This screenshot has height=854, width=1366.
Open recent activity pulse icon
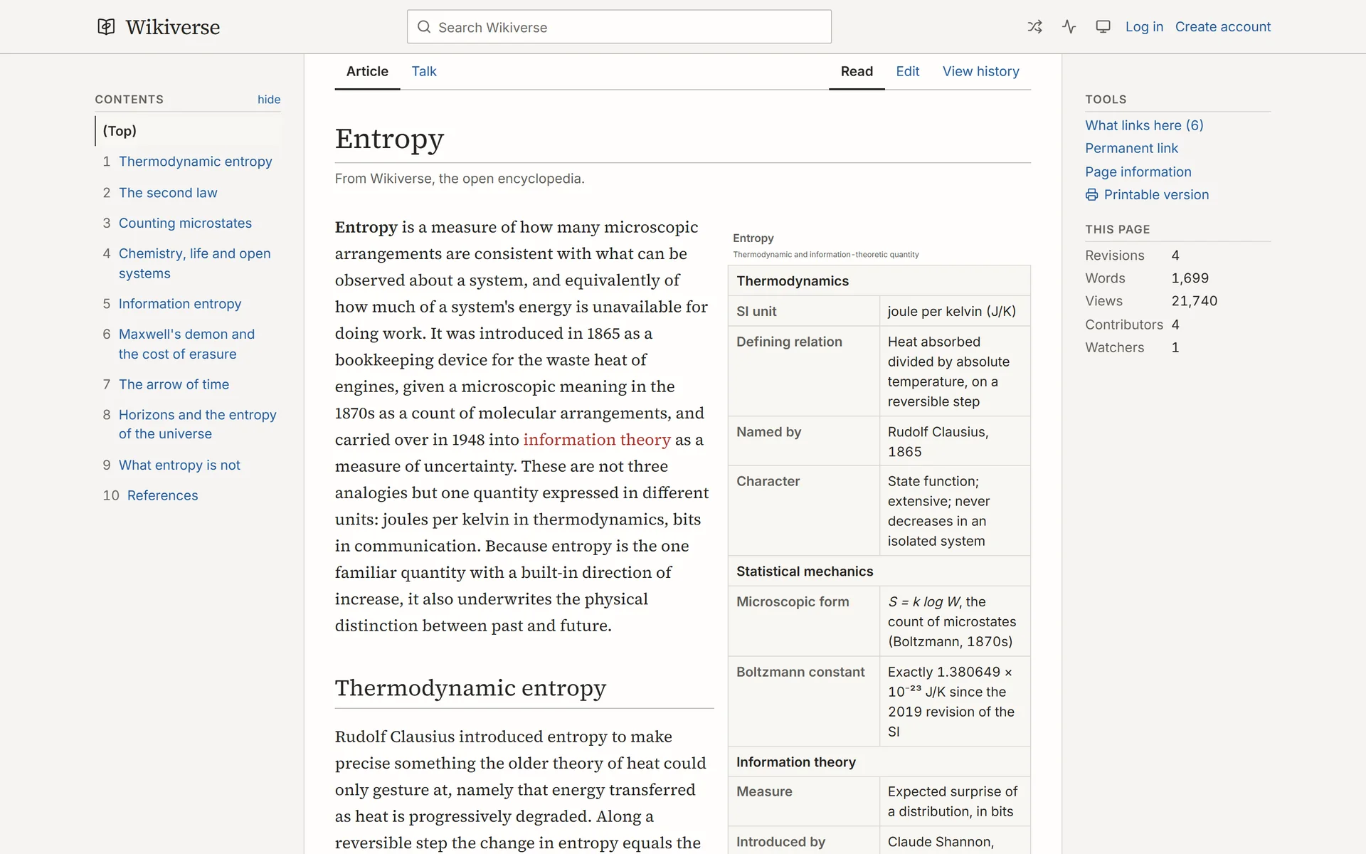[x=1069, y=27]
